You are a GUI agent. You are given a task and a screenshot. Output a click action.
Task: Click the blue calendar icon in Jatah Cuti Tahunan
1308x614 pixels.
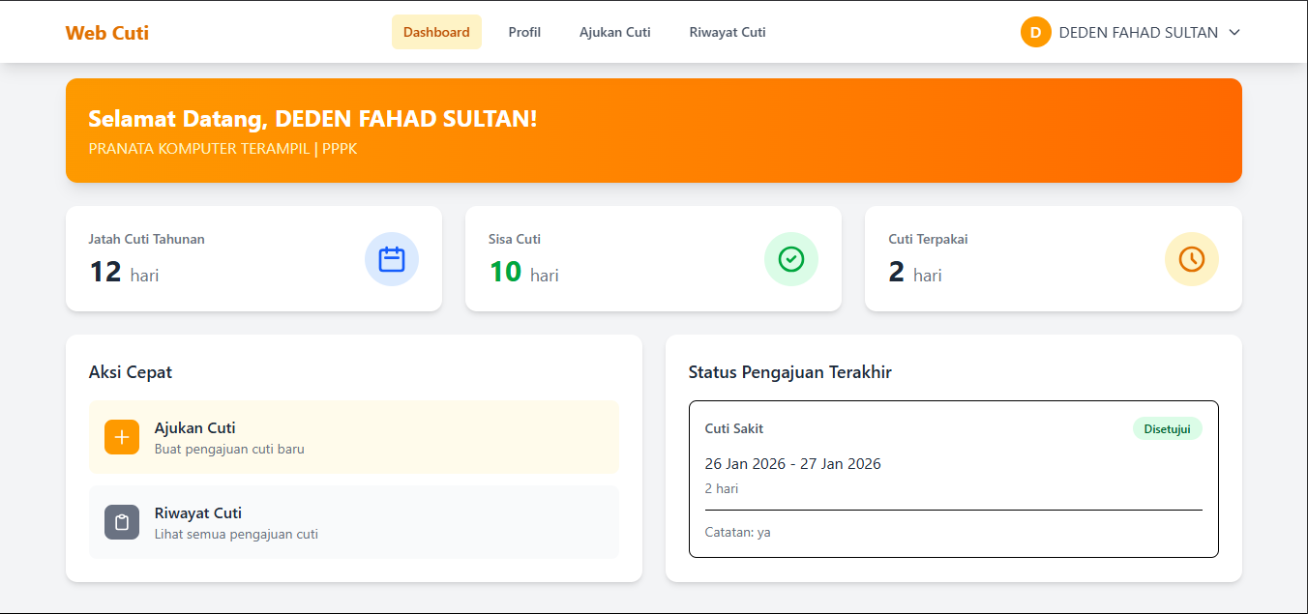[392, 259]
